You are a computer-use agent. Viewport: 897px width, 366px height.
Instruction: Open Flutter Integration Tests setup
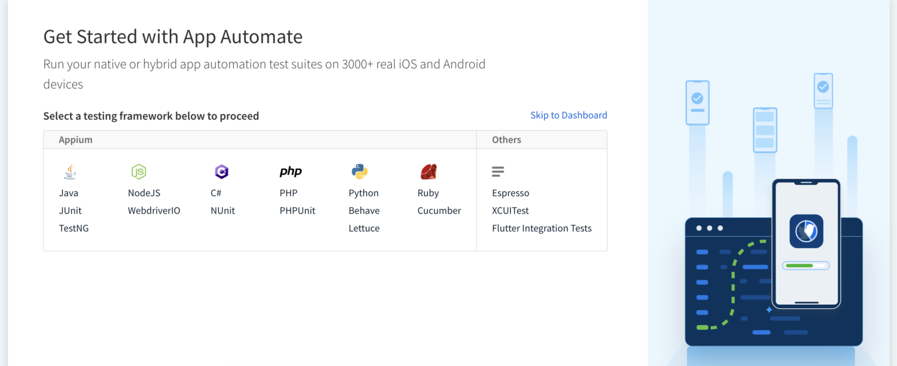pyautogui.click(x=541, y=228)
